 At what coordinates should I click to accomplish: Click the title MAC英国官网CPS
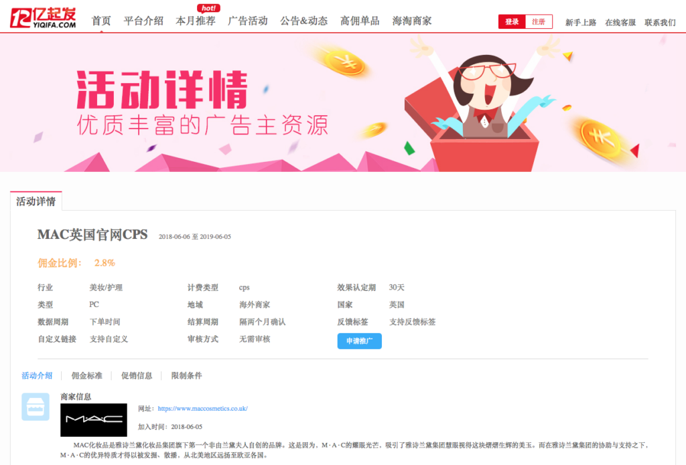click(x=92, y=235)
